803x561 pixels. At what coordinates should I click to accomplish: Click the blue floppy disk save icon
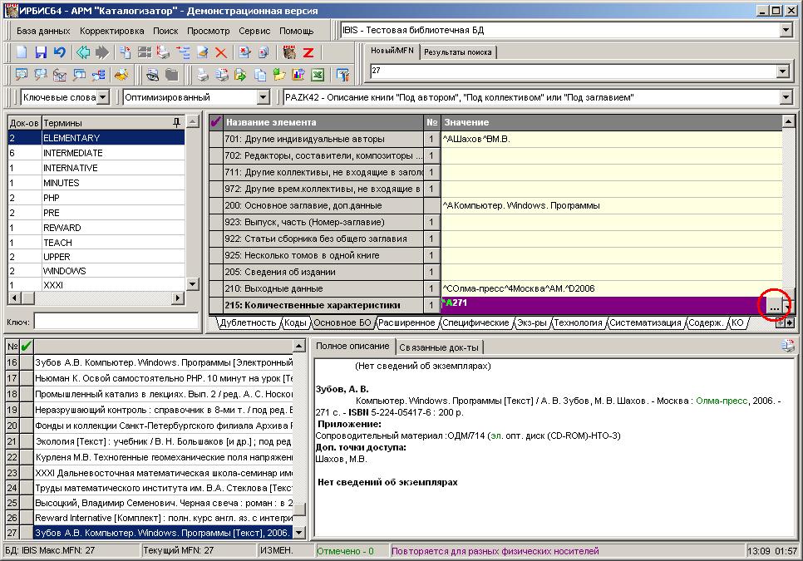click(x=41, y=52)
